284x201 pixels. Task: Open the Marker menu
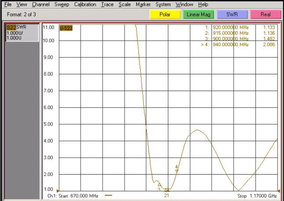click(143, 5)
